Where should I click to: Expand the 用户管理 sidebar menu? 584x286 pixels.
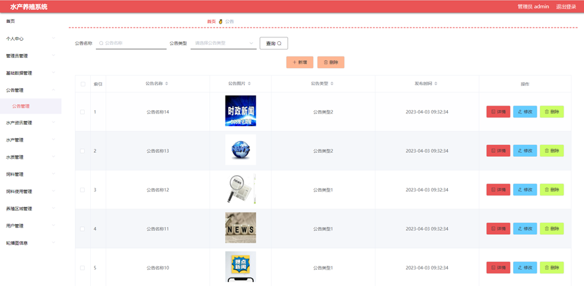pyautogui.click(x=30, y=226)
